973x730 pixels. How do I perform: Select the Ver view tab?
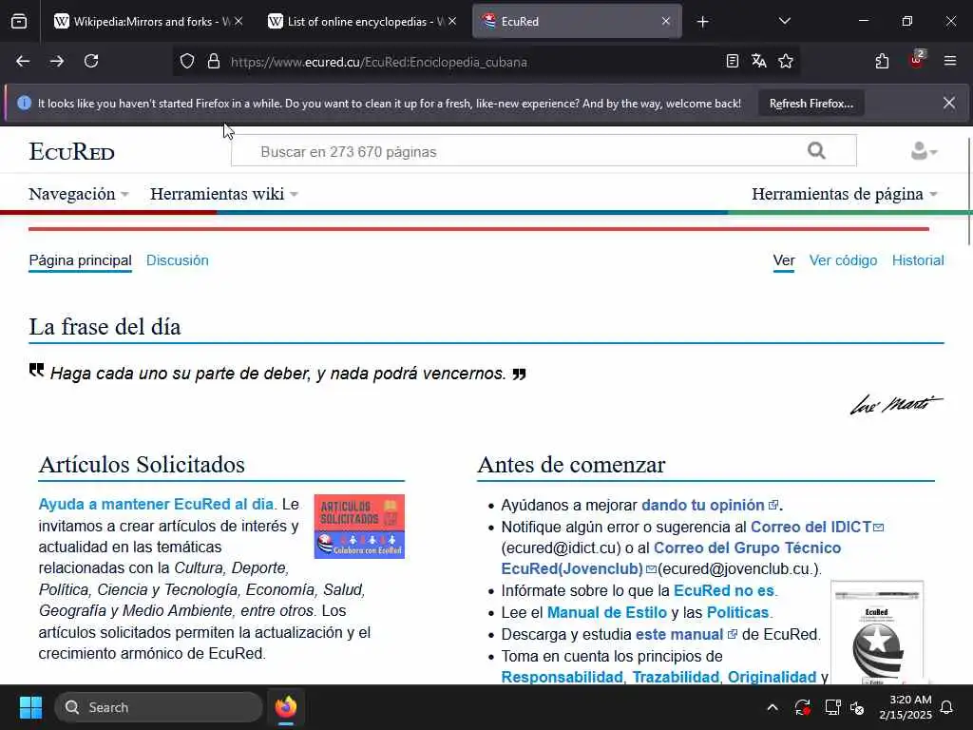click(x=784, y=260)
